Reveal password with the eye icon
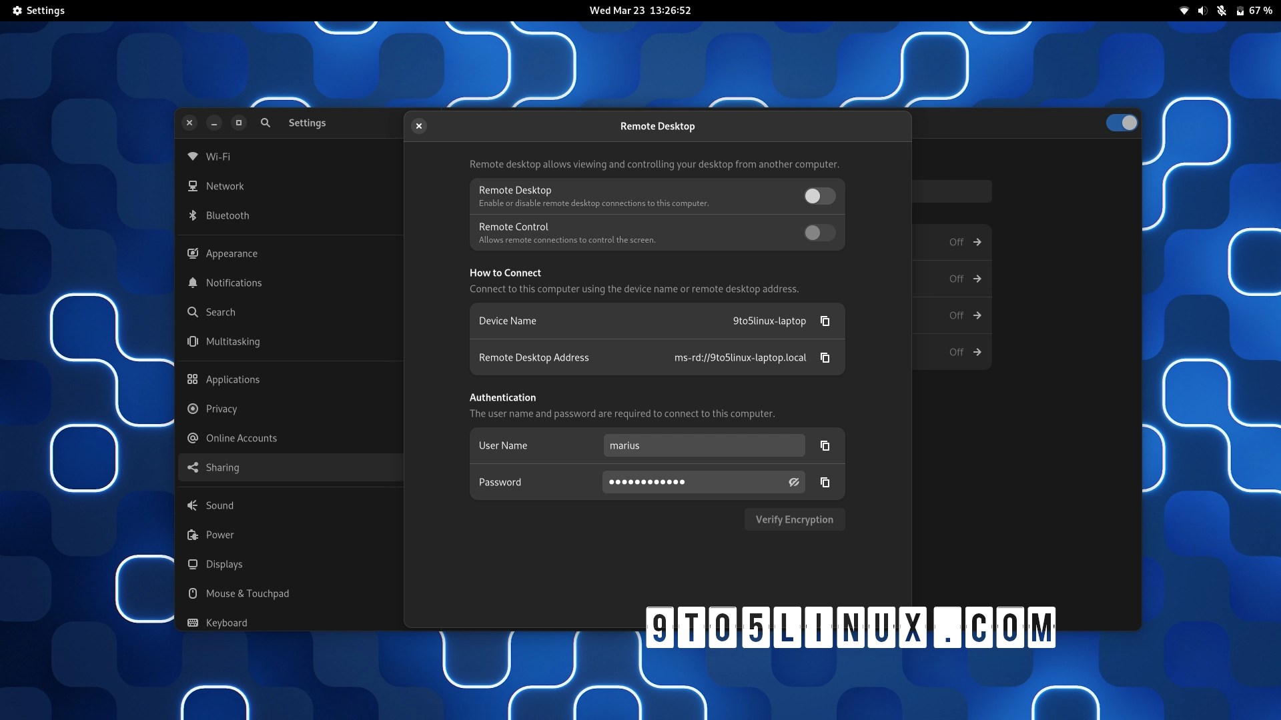This screenshot has width=1281, height=720. pyautogui.click(x=794, y=483)
